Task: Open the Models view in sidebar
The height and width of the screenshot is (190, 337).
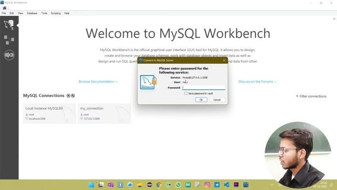Action: (9, 40)
